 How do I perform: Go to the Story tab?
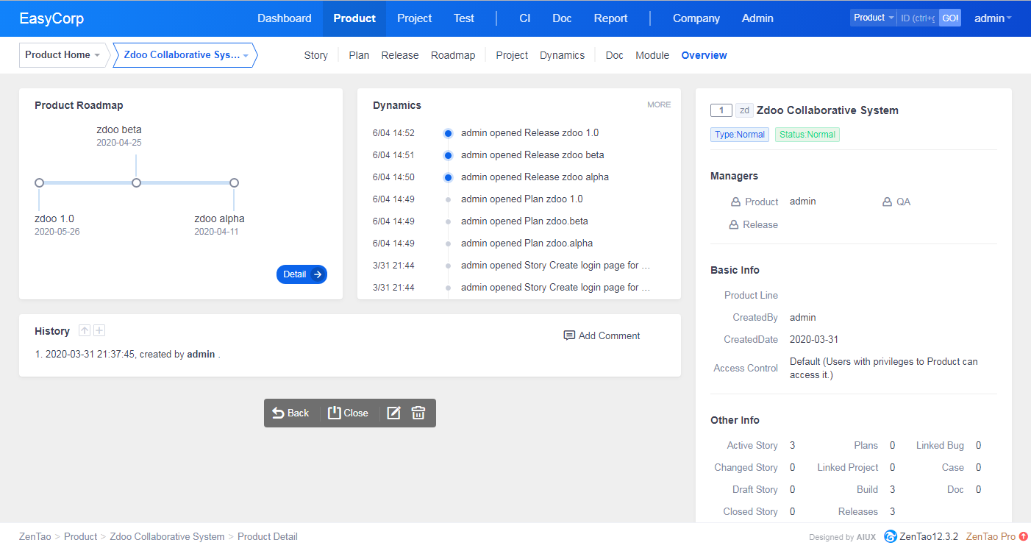315,55
